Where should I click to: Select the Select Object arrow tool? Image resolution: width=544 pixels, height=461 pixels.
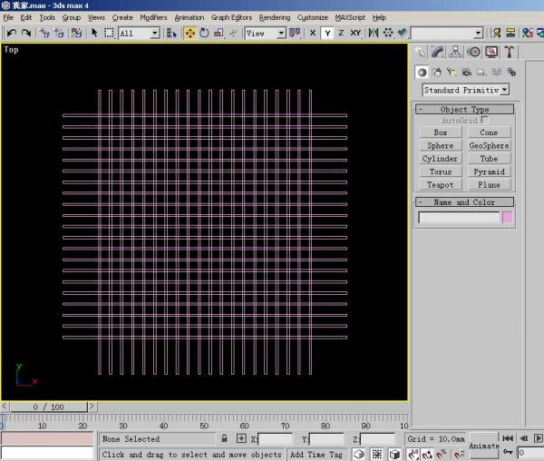94,33
